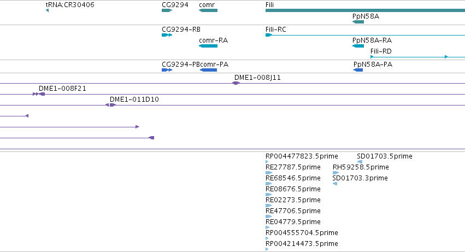This screenshot has height=252, width=465.
Task: Click the tRNA:CR30406 gene arrow glyph
Action: [47, 11]
